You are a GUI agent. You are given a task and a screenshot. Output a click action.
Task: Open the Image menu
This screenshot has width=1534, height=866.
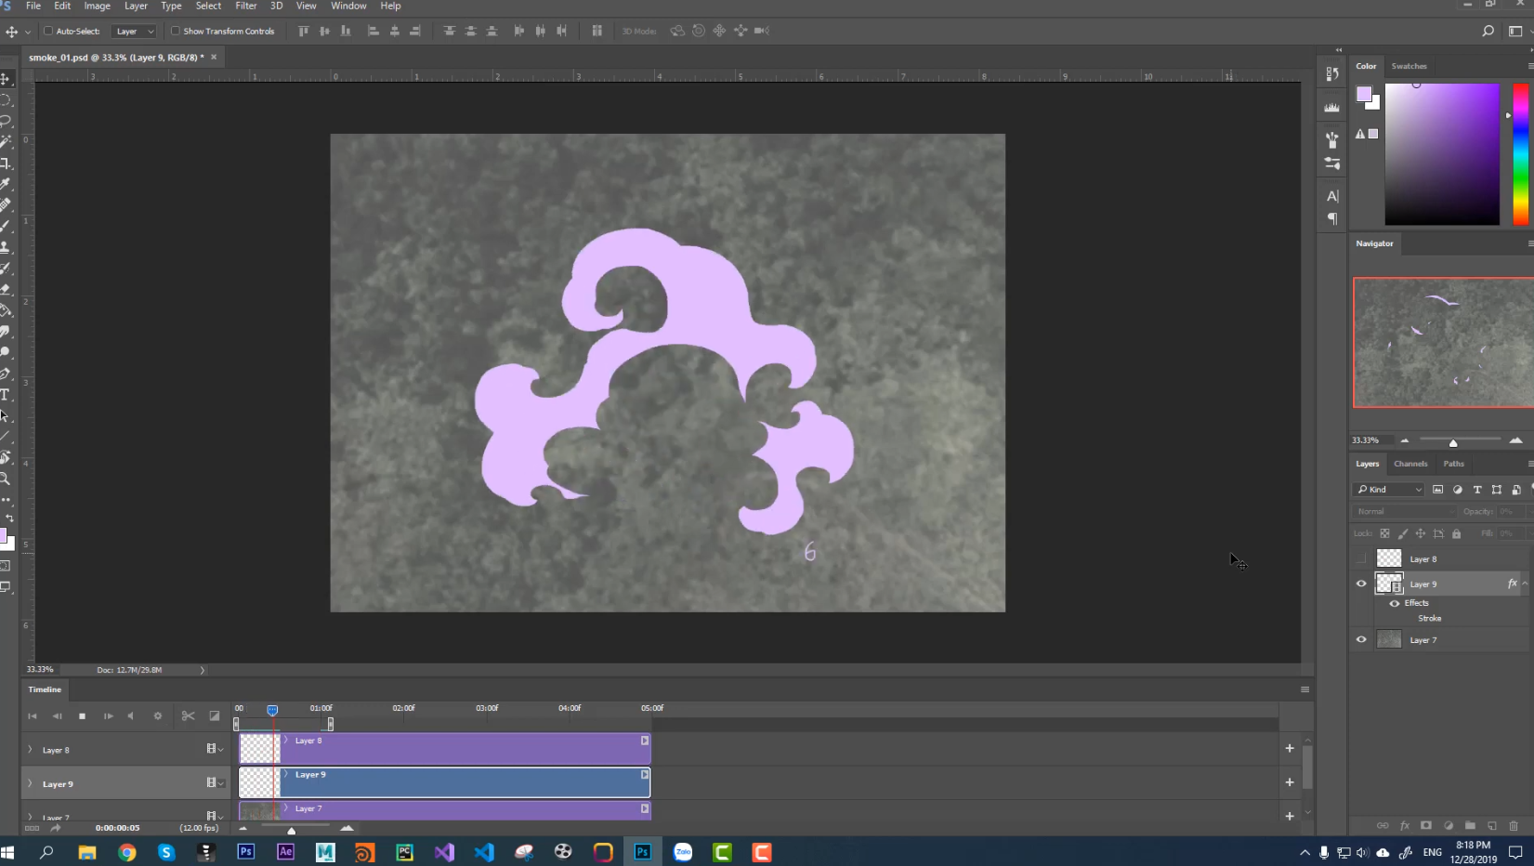tap(97, 6)
